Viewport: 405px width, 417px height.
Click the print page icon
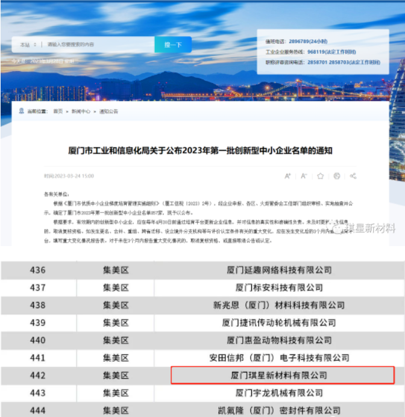[x=337, y=176]
